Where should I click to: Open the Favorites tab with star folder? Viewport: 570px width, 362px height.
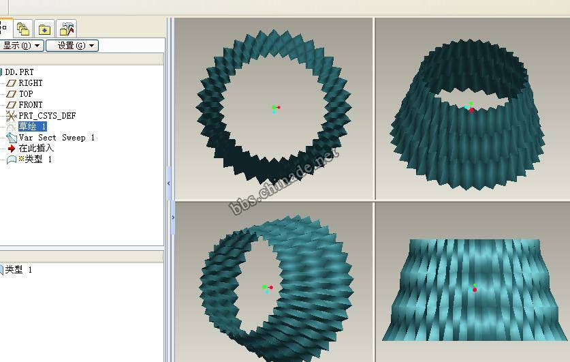pos(44,29)
